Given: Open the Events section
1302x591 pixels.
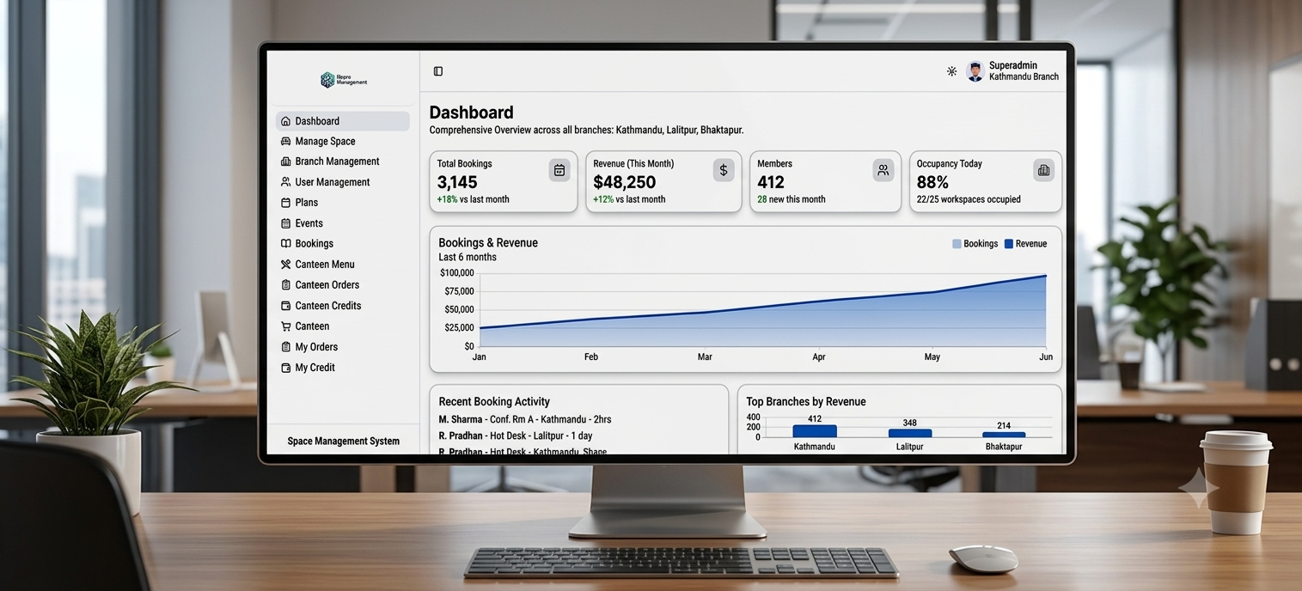Looking at the screenshot, I should click(x=309, y=223).
